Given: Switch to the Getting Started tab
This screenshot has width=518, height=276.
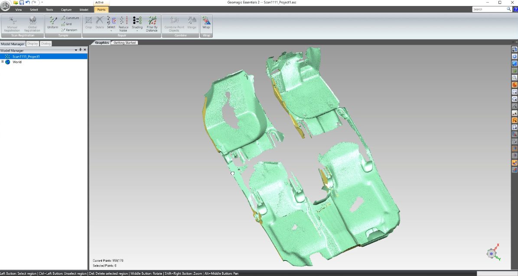Looking at the screenshot, I should click(x=124, y=43).
